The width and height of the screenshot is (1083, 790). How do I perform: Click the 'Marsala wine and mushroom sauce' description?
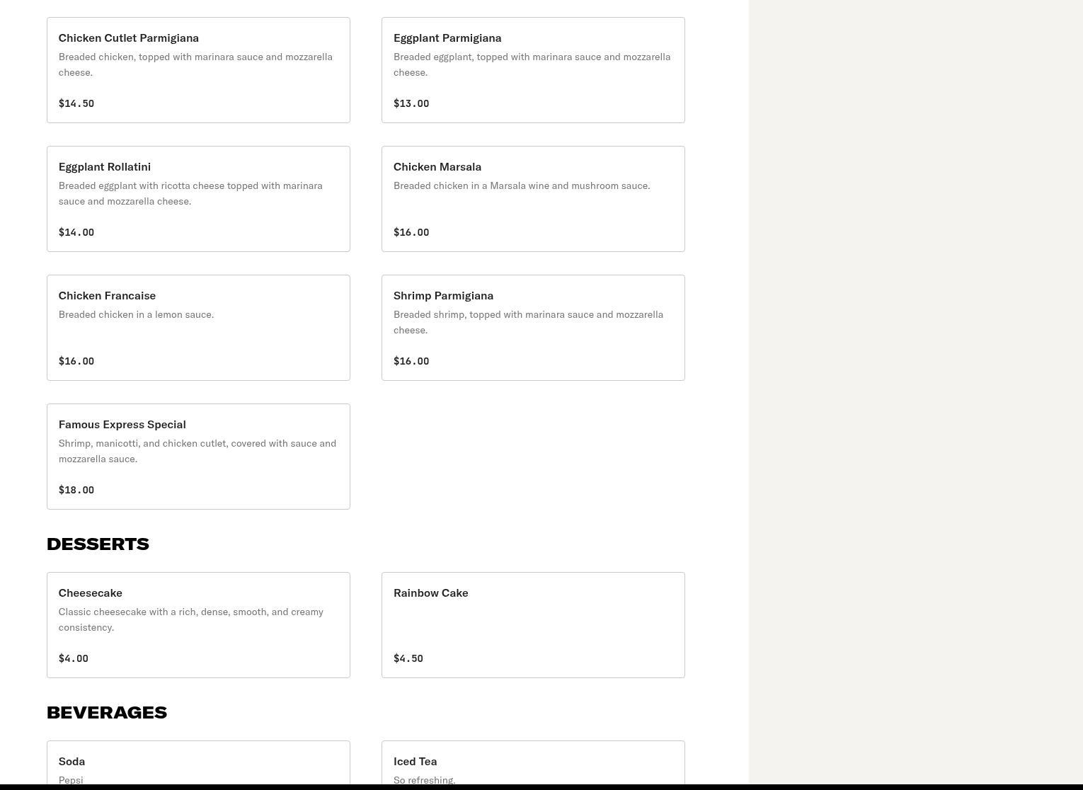click(x=522, y=185)
